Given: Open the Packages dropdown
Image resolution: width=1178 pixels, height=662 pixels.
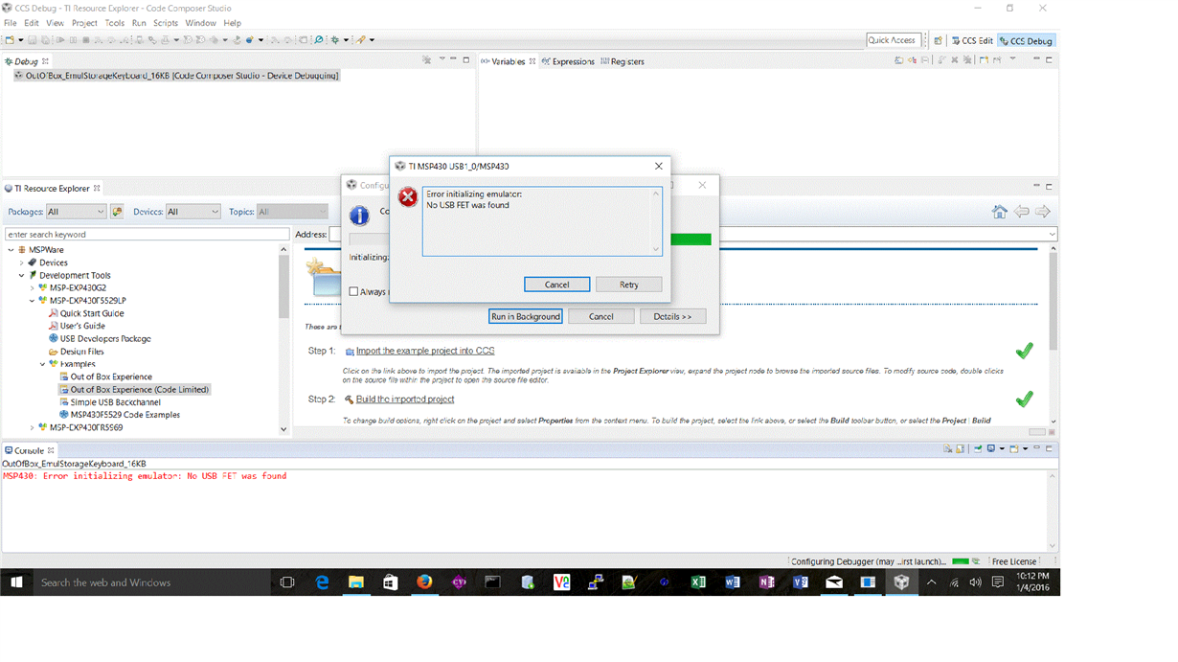Looking at the screenshot, I should coord(76,212).
